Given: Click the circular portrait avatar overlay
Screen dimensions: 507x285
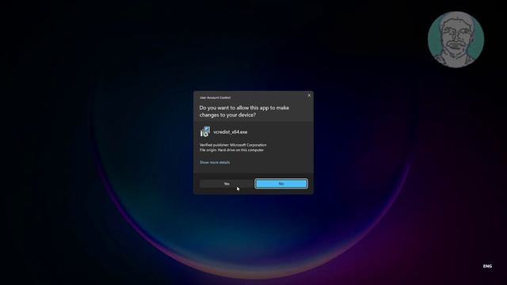Looking at the screenshot, I should (x=456, y=40).
